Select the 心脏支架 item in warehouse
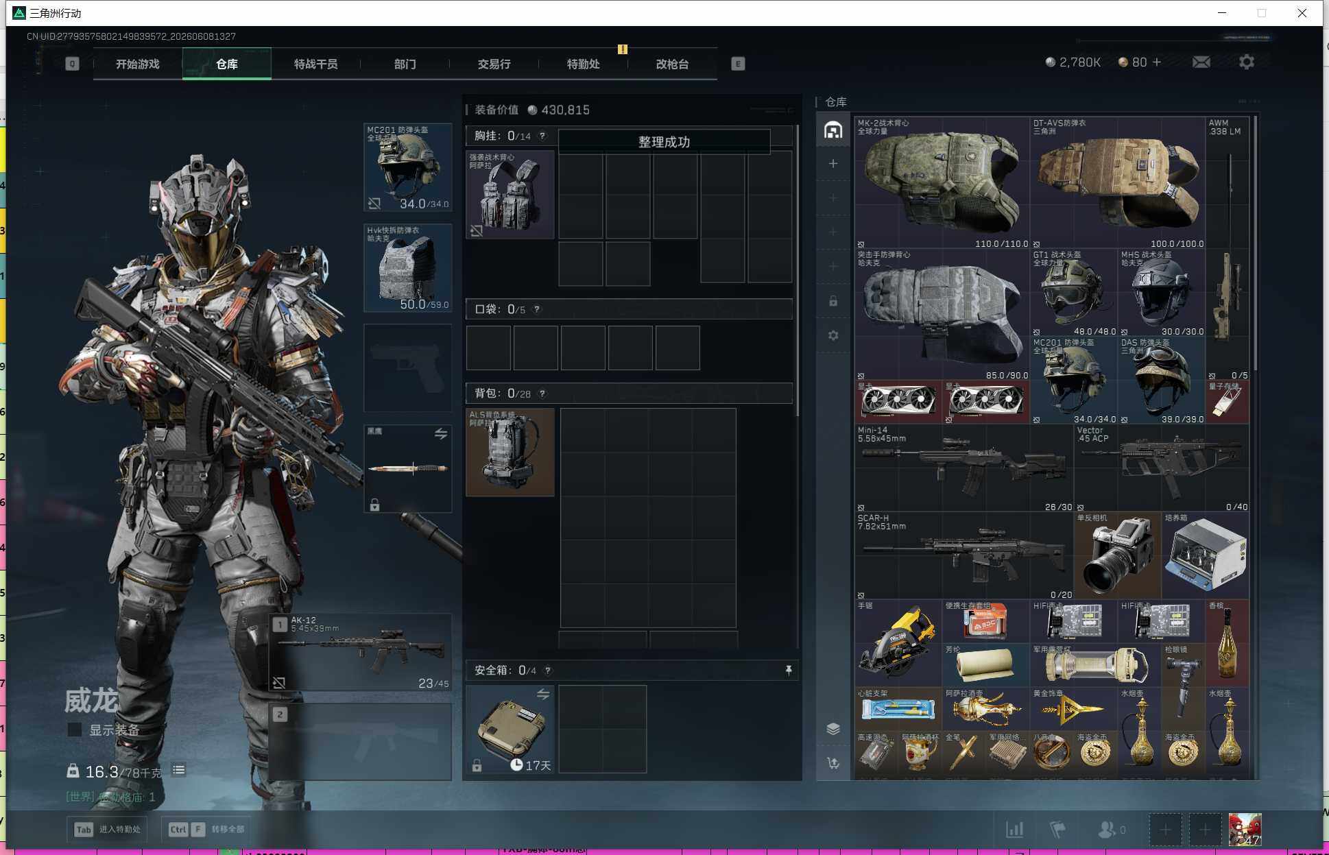This screenshot has width=1329, height=855. coord(898,710)
